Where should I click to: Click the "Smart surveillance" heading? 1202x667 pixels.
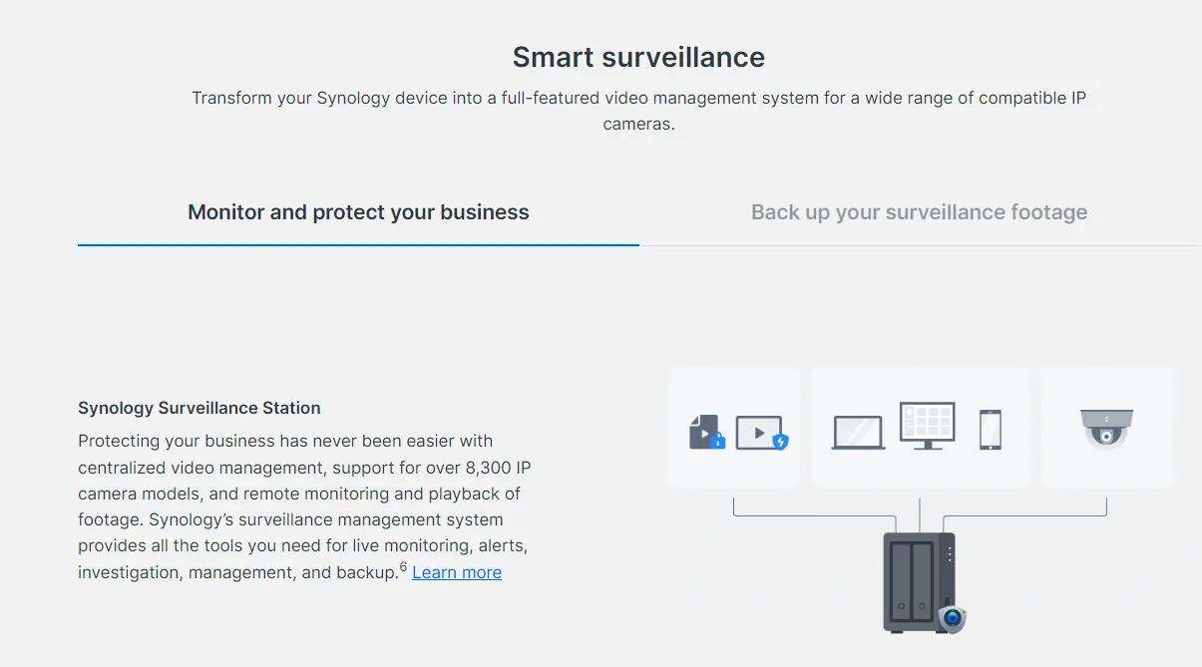point(638,57)
